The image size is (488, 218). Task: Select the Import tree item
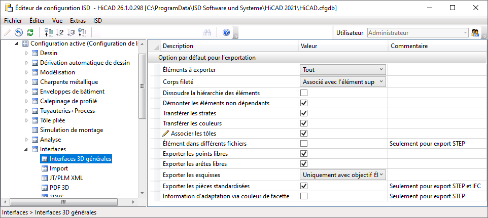click(x=59, y=168)
